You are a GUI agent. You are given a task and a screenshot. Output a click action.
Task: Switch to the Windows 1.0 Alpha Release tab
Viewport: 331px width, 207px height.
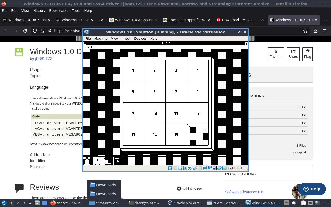[x=133, y=20]
